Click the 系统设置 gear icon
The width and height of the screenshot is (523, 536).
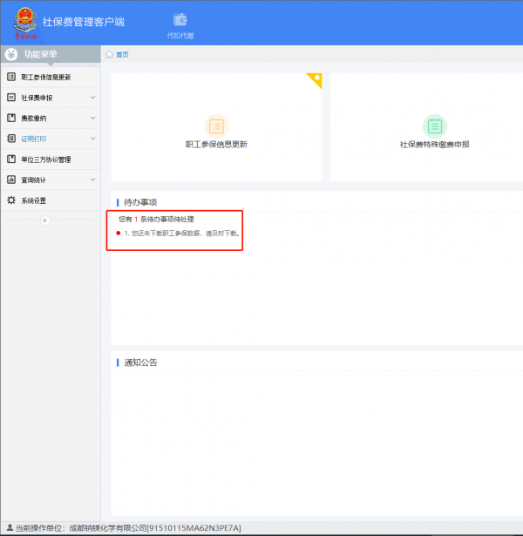pos(11,200)
